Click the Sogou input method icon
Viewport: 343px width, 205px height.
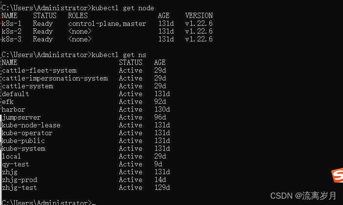337,175
